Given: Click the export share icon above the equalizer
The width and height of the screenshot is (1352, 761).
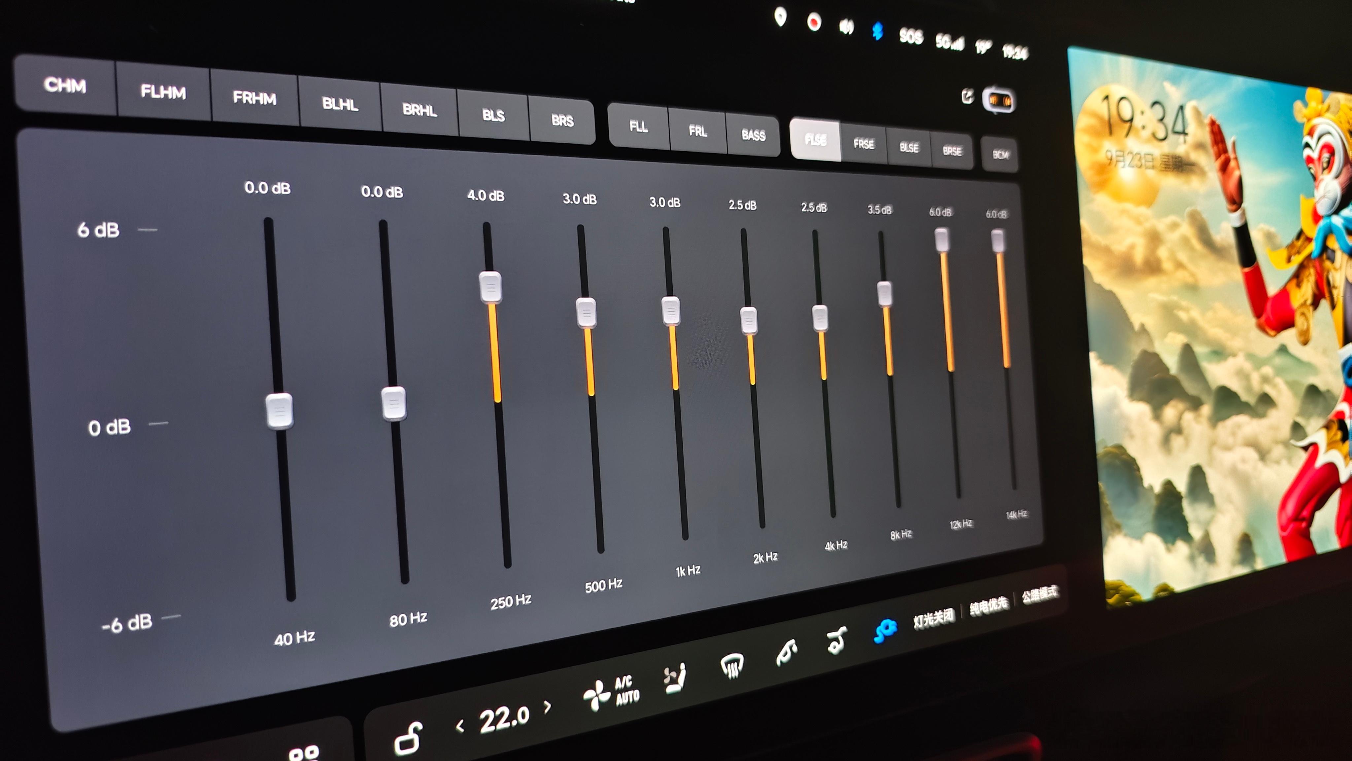Looking at the screenshot, I should click(967, 96).
